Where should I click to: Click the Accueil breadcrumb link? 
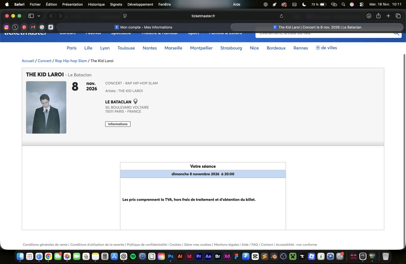click(x=28, y=61)
